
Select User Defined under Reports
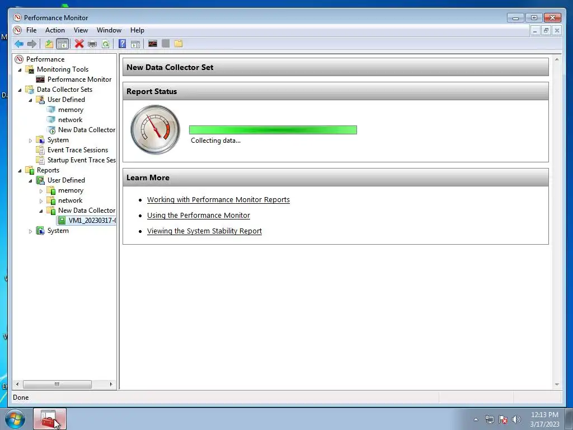click(x=66, y=180)
